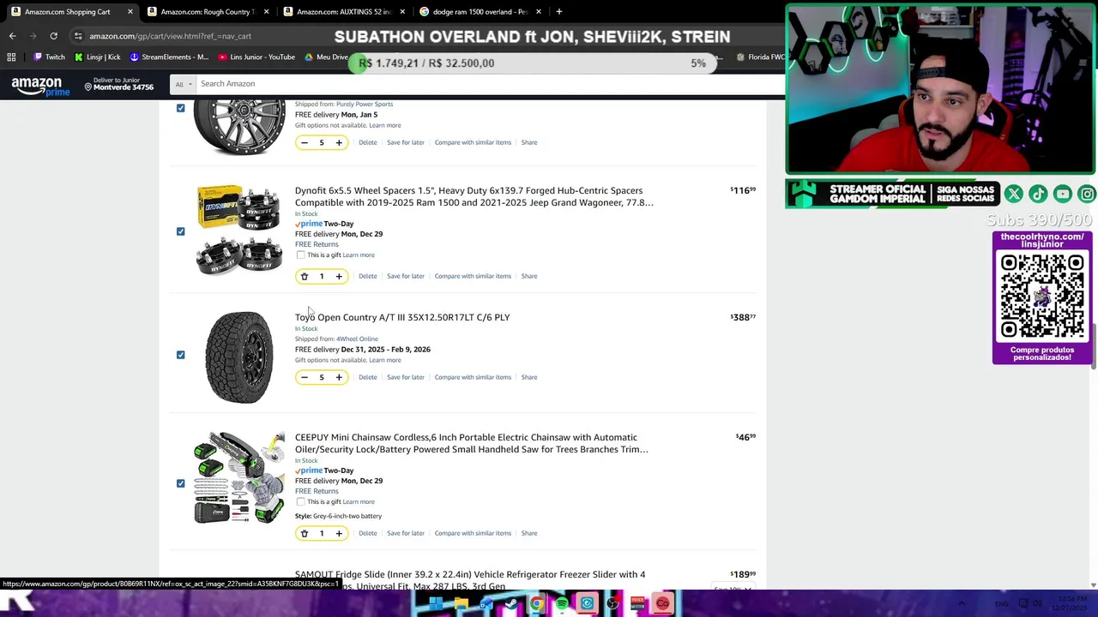Click Save for later on Toyo tires
1098x617 pixels.
405,377
